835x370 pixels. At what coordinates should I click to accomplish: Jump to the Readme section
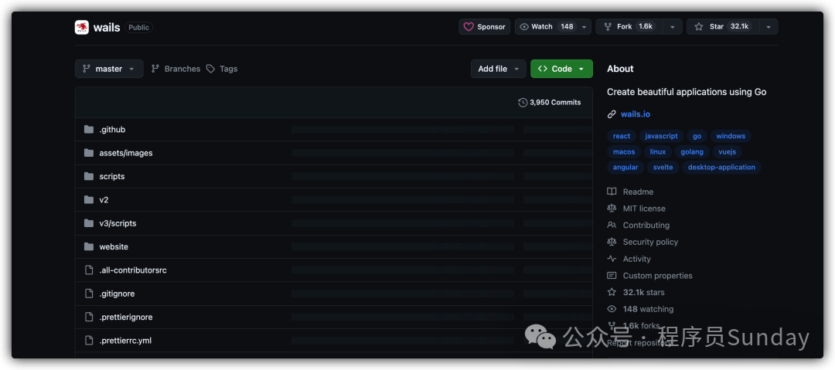coord(638,192)
